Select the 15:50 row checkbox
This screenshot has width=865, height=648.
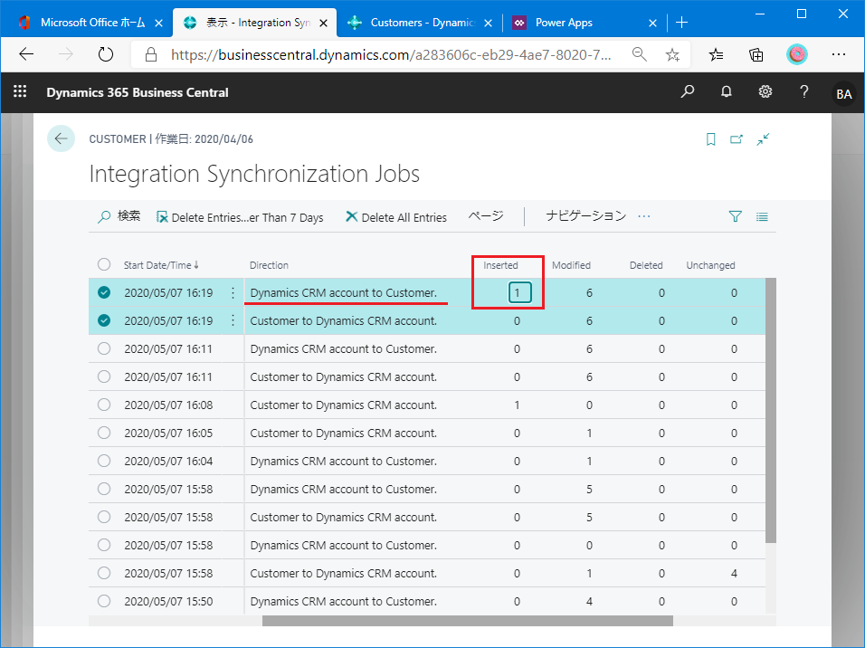(104, 601)
